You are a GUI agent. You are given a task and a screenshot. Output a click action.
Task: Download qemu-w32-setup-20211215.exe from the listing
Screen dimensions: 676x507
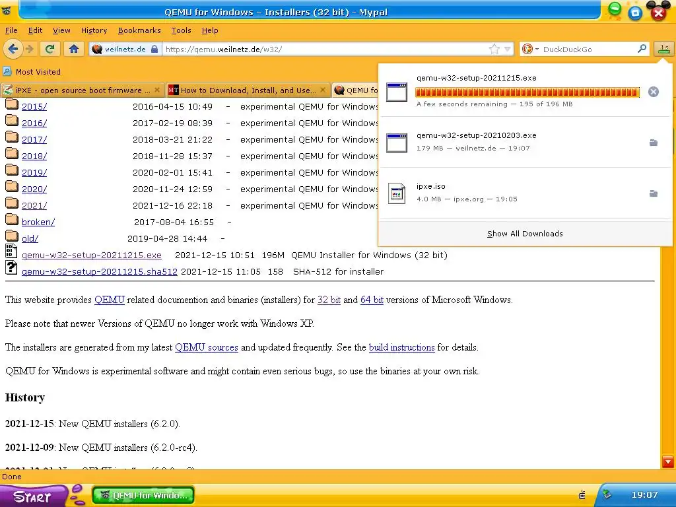click(92, 255)
